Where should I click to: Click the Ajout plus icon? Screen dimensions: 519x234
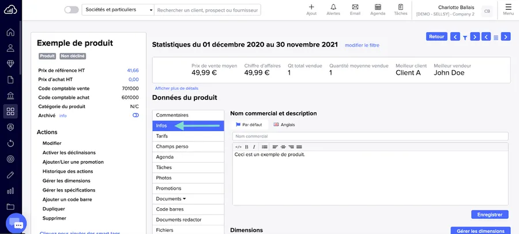[311, 7]
